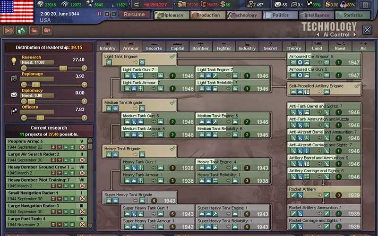Increase Research leadership with plus button
This screenshot has width=378, height=236.
point(85,68)
